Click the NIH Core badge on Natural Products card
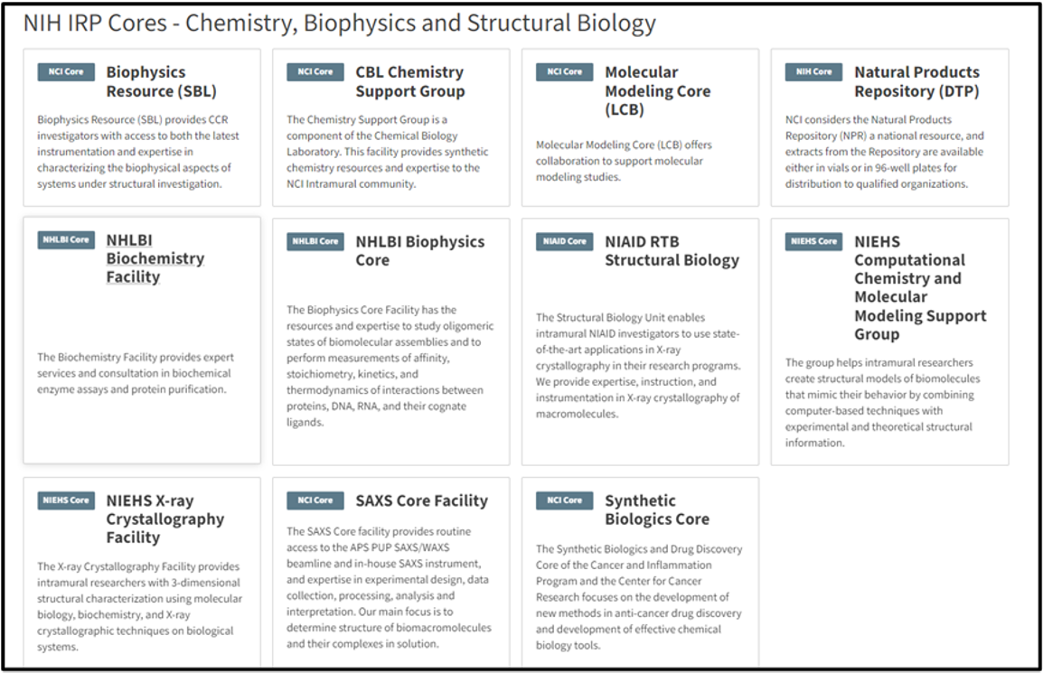1043x673 pixels. (813, 72)
